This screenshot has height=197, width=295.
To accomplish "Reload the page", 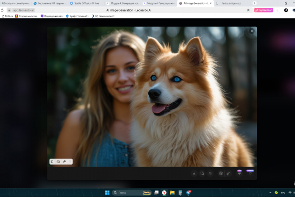I will coord(2,10).
